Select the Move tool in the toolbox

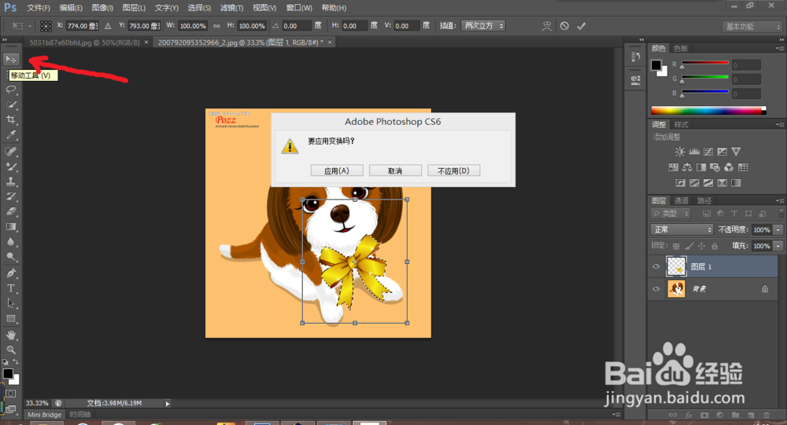coord(11,59)
